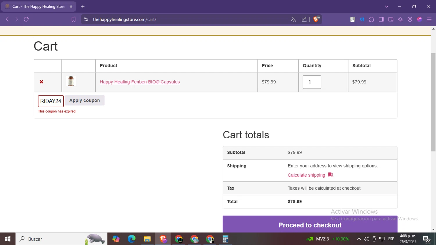The image size is (436, 245).
Task: Open the notification center icon
Action: (427, 239)
